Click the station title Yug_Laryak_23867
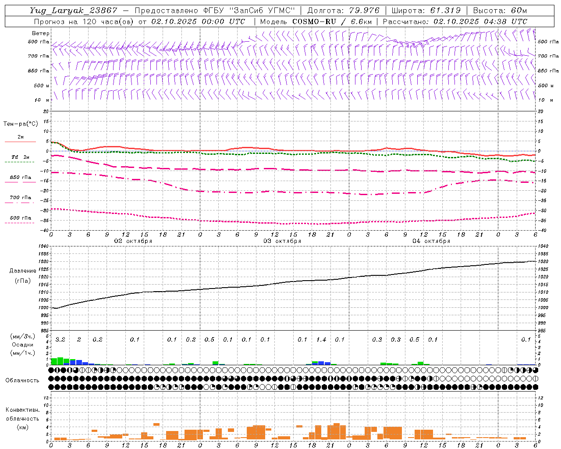Viewport: 561px width, 449px height. pyautogui.click(x=74, y=11)
